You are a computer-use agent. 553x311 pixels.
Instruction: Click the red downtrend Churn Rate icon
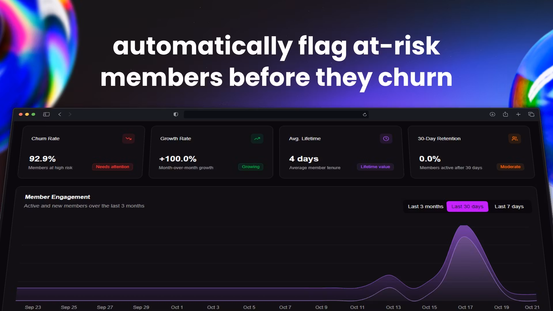pyautogui.click(x=128, y=139)
